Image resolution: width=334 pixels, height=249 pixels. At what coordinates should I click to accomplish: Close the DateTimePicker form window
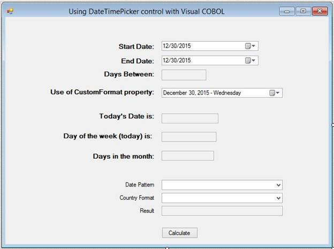click(x=320, y=11)
